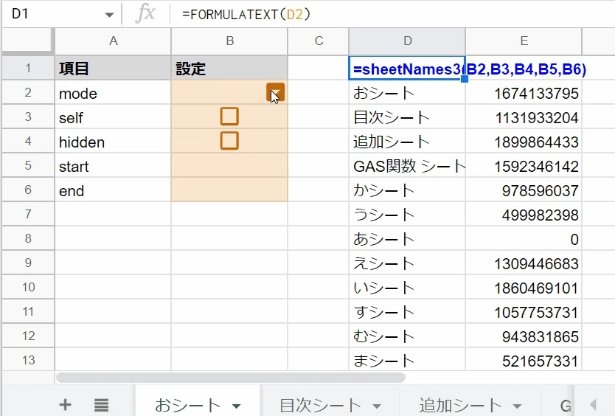Image resolution: width=615 pixels, height=416 pixels.
Task: Select column E header
Action: [x=524, y=41]
